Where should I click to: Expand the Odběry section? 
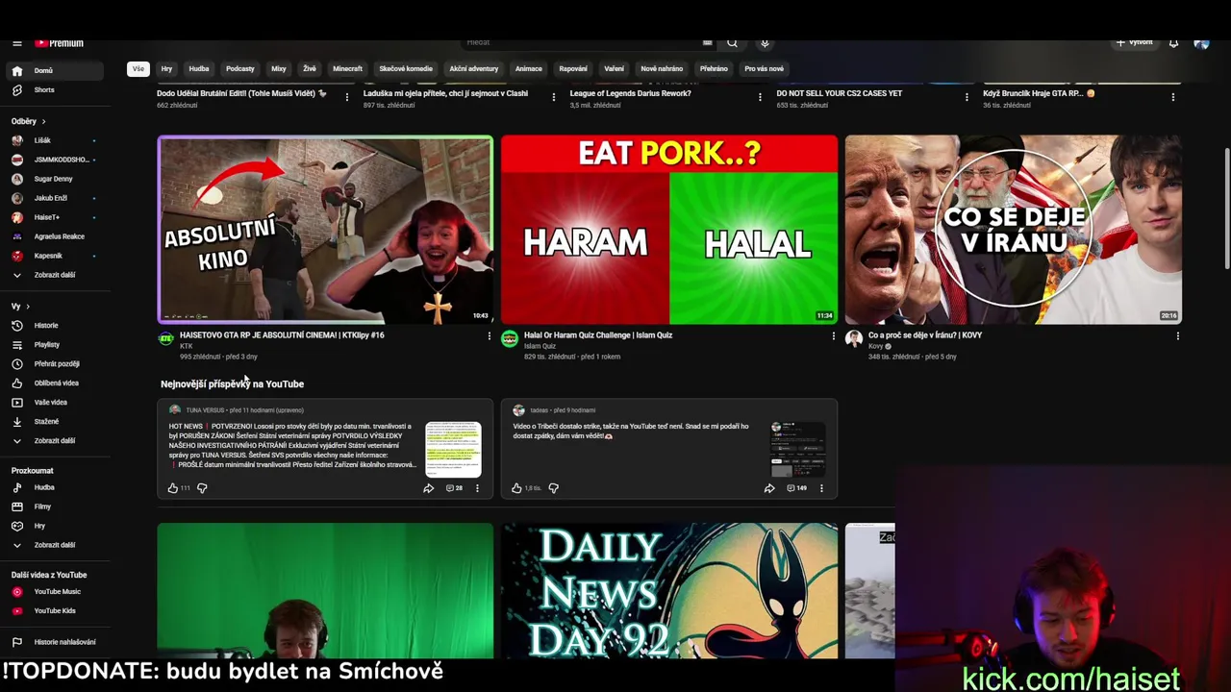(x=29, y=121)
